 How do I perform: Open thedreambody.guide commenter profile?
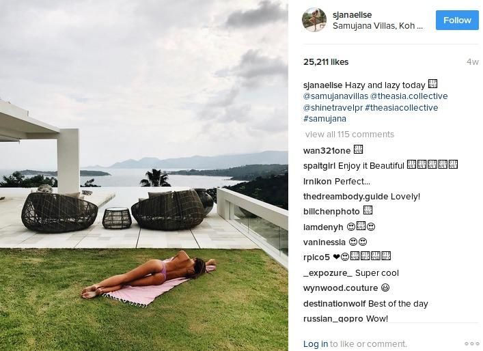pyautogui.click(x=346, y=197)
